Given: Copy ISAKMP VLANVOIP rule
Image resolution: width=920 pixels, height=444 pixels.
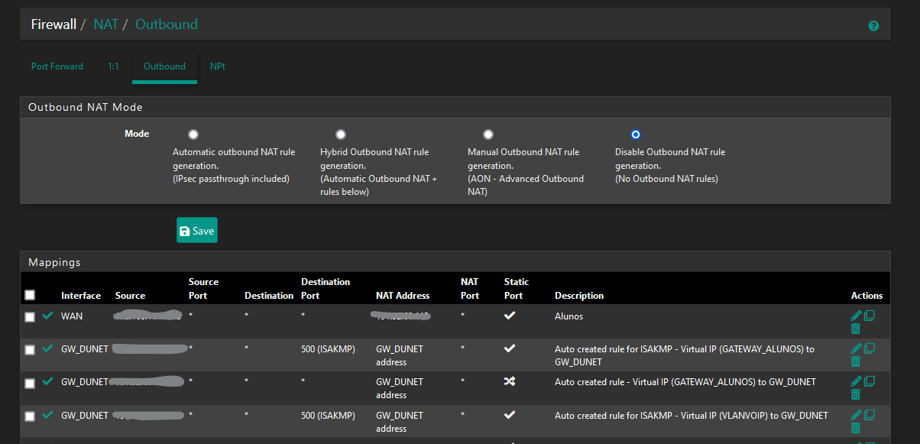Looking at the screenshot, I should tap(870, 415).
